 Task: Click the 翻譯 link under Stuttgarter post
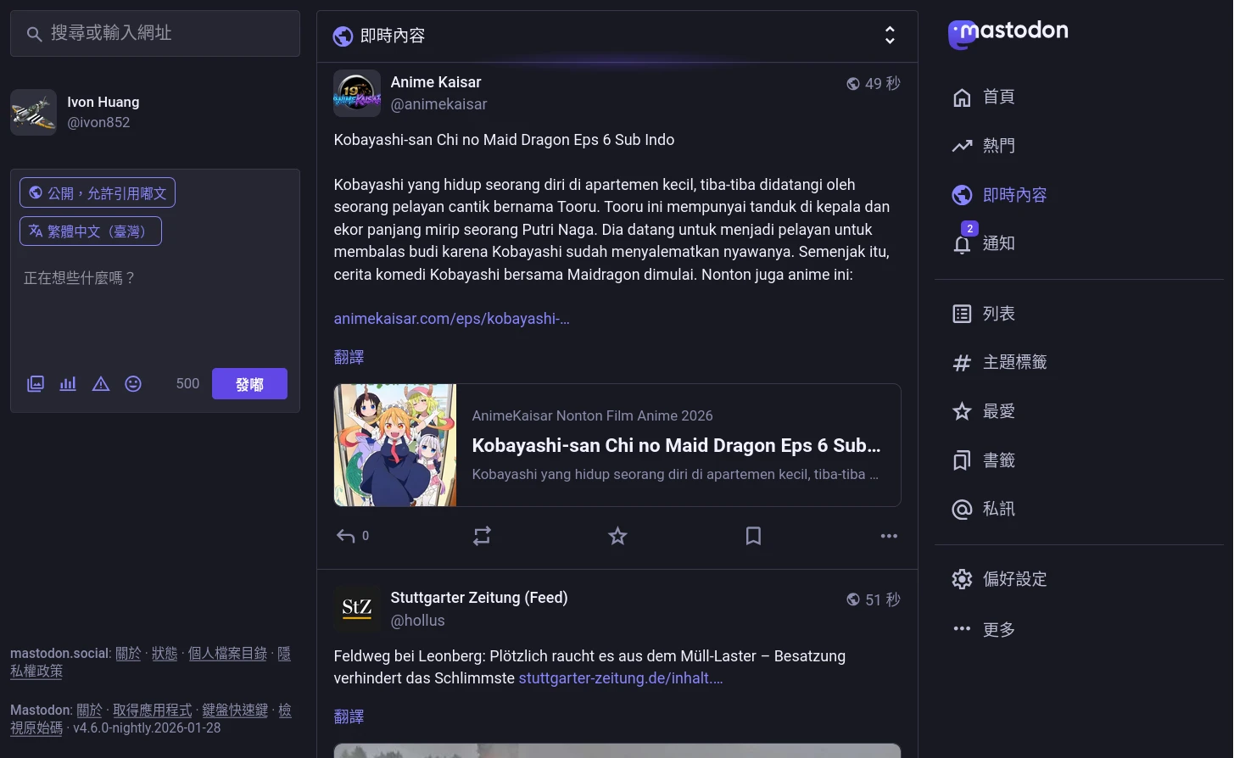(349, 716)
